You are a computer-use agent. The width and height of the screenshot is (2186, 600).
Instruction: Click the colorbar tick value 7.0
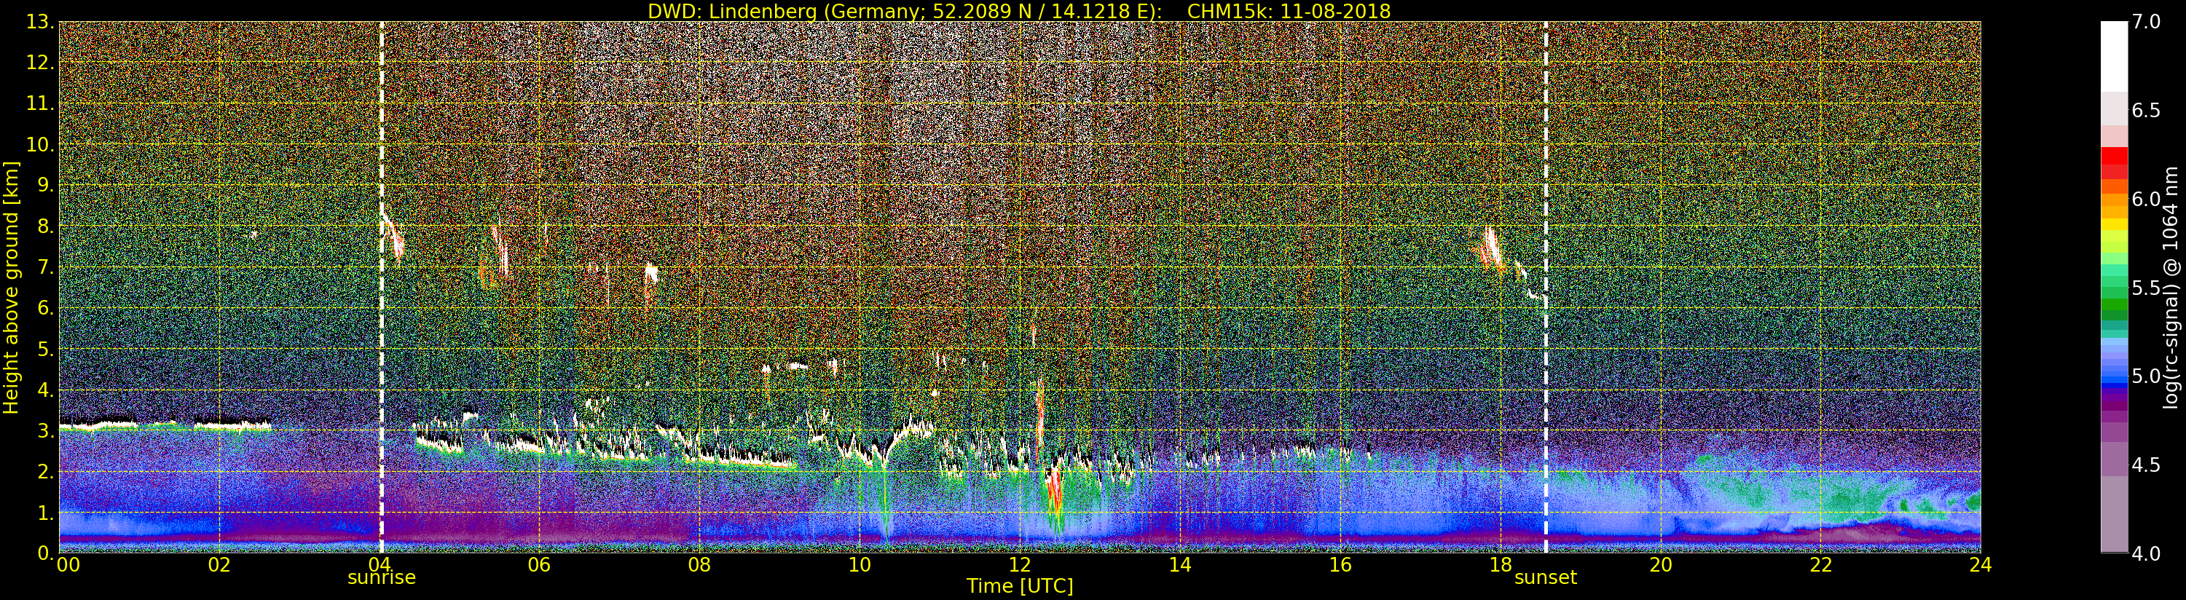tap(2147, 22)
